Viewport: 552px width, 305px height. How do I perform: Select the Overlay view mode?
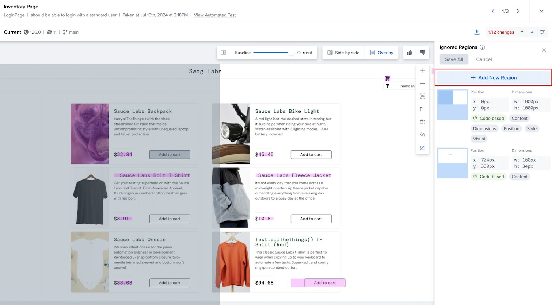tap(381, 53)
